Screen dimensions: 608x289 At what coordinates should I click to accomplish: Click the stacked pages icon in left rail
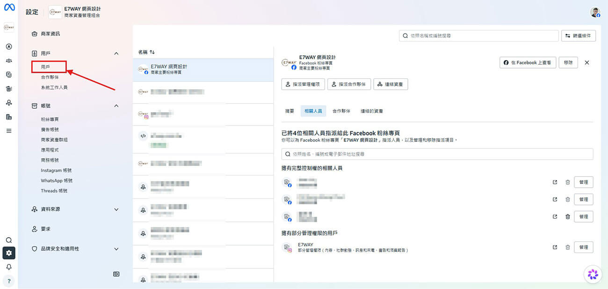point(9,75)
